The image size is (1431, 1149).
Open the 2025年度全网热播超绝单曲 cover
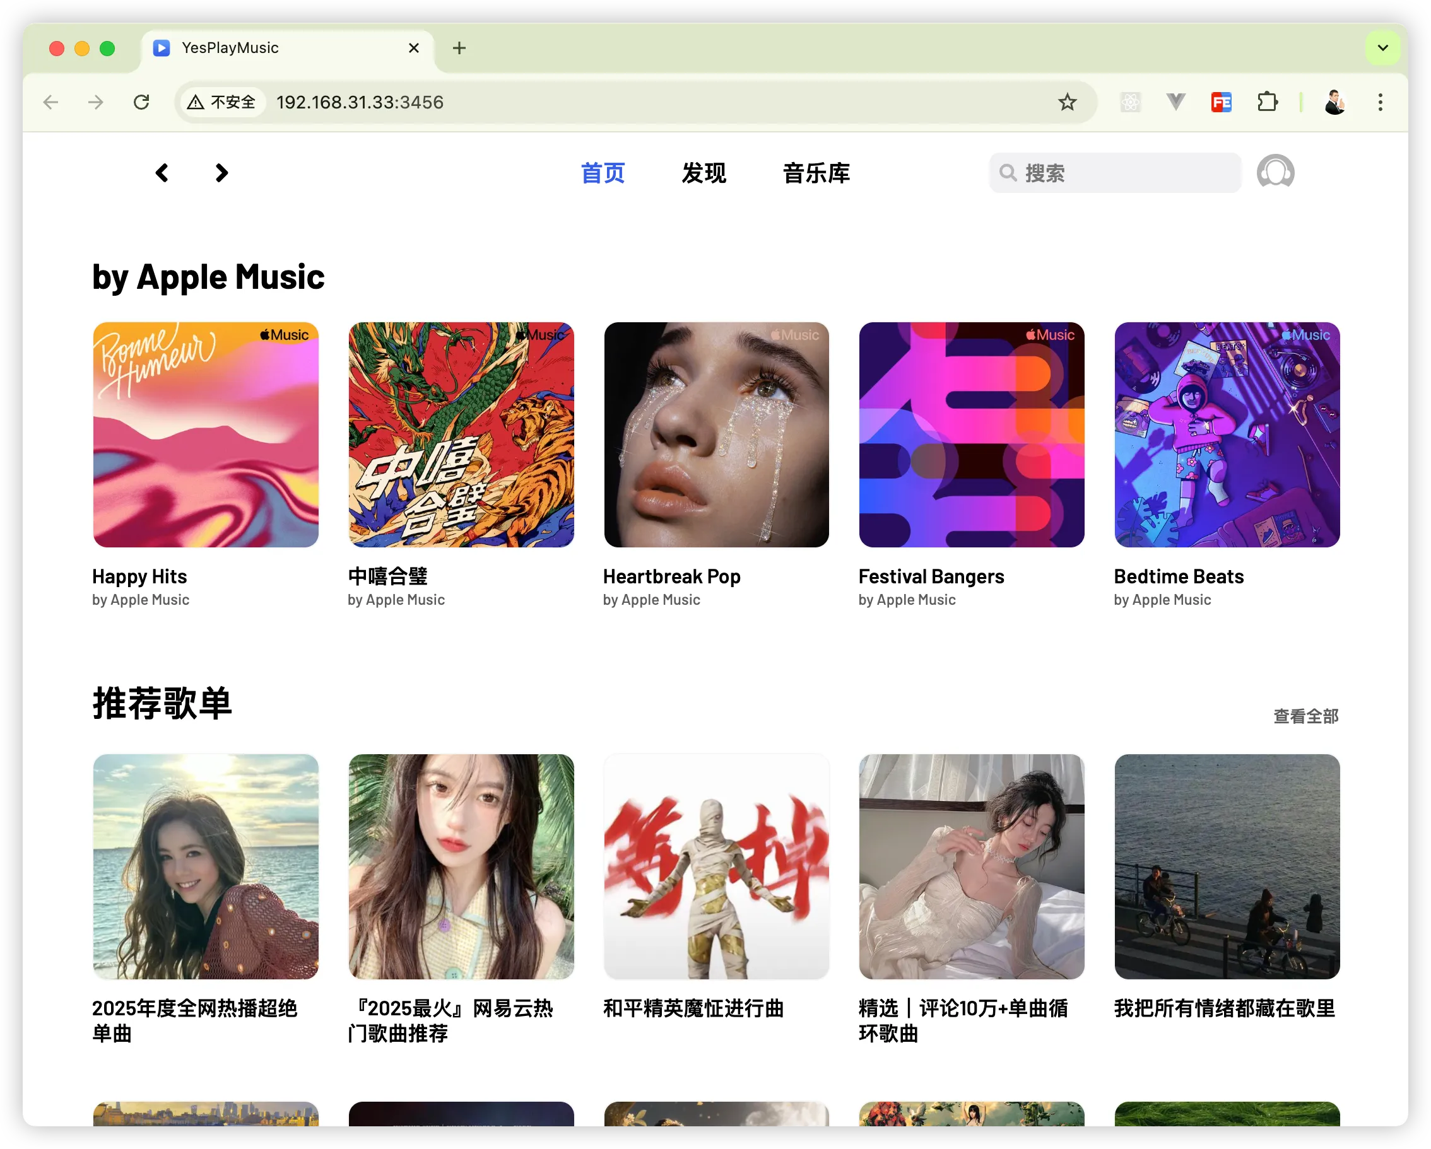point(206,866)
